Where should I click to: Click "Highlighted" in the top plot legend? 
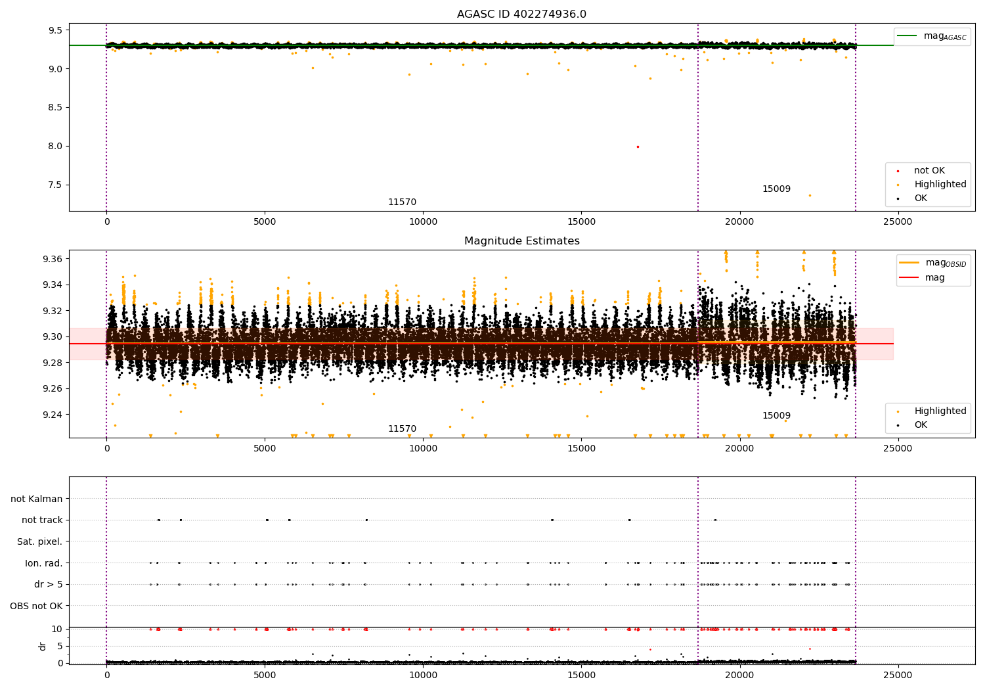click(940, 185)
